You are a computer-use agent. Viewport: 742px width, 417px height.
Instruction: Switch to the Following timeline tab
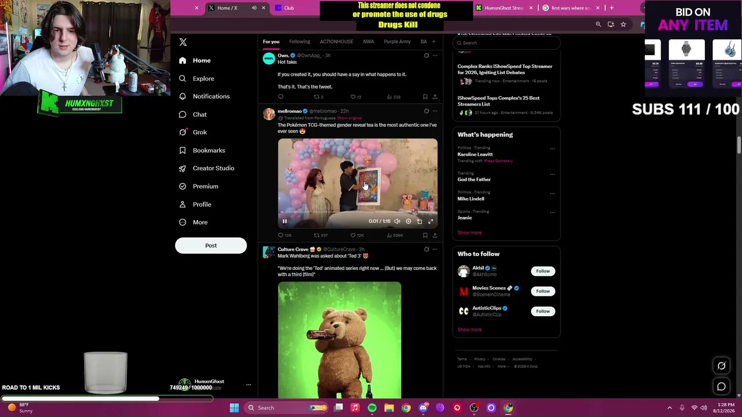(300, 42)
